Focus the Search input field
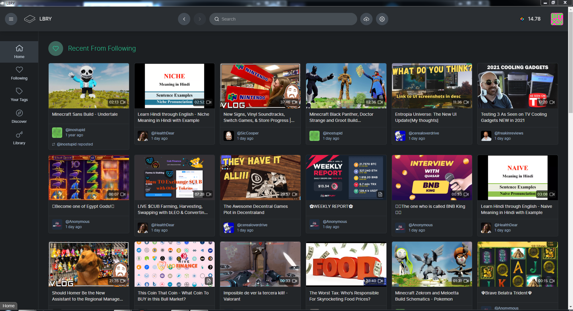 (283, 19)
